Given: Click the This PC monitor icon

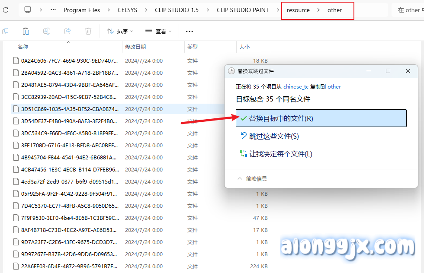Looking at the screenshot, I should [28, 10].
